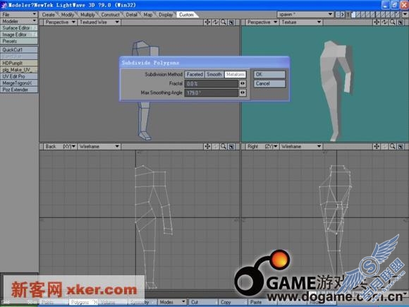Click zoom magnifier in top-left Perspective viewport
The image size is (409, 307).
tap(224, 22)
